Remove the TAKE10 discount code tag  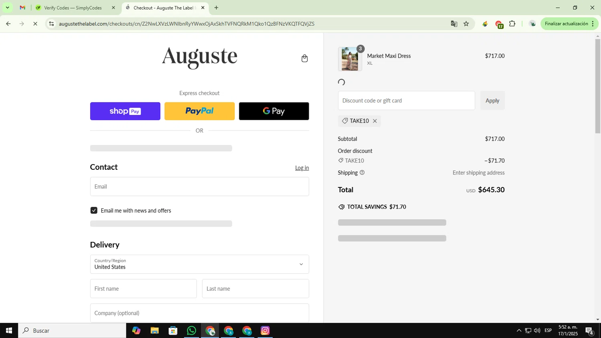tap(375, 121)
